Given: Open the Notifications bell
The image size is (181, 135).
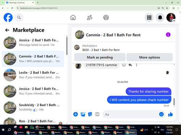Looking at the screenshot, I should point(160,18).
